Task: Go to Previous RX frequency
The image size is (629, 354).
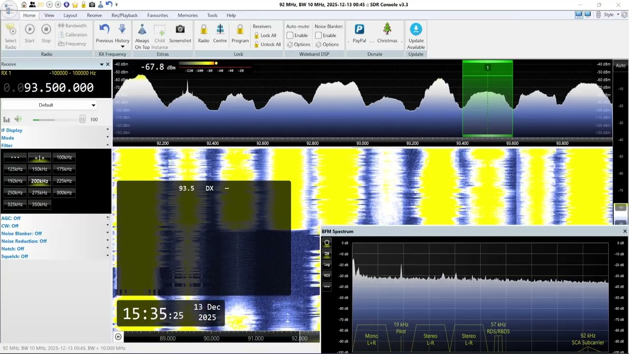Action: click(104, 34)
